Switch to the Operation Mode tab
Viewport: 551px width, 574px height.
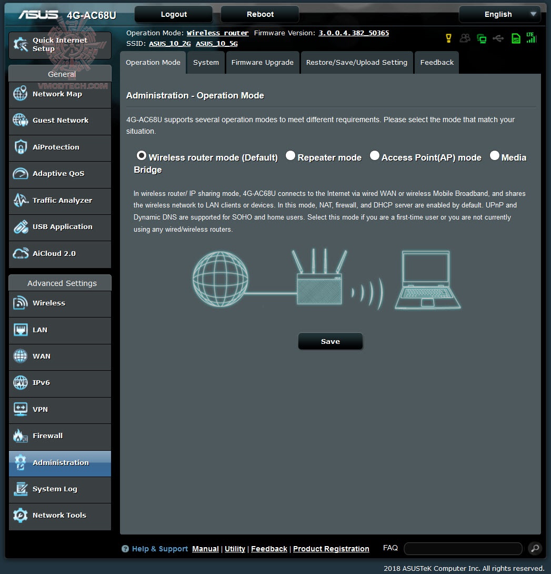[153, 63]
